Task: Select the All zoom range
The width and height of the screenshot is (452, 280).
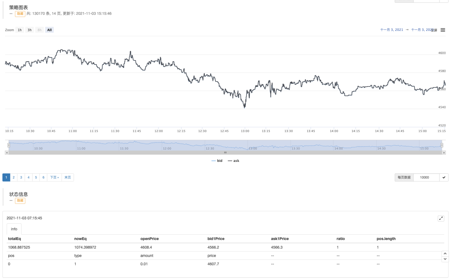Action: [x=49, y=30]
